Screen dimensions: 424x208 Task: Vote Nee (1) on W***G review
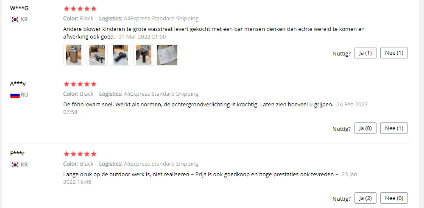(394, 53)
